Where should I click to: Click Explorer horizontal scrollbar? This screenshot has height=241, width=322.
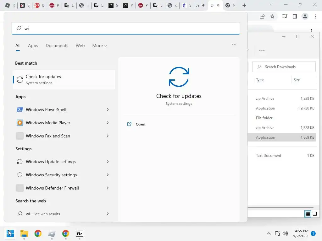(280, 208)
